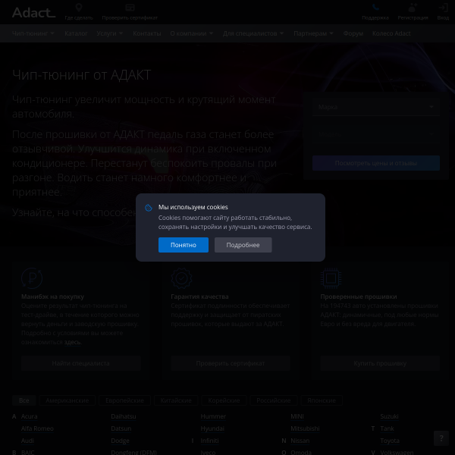Click the 'Мы используем cookies' heading
The width and height of the screenshot is (455, 455).
click(193, 207)
